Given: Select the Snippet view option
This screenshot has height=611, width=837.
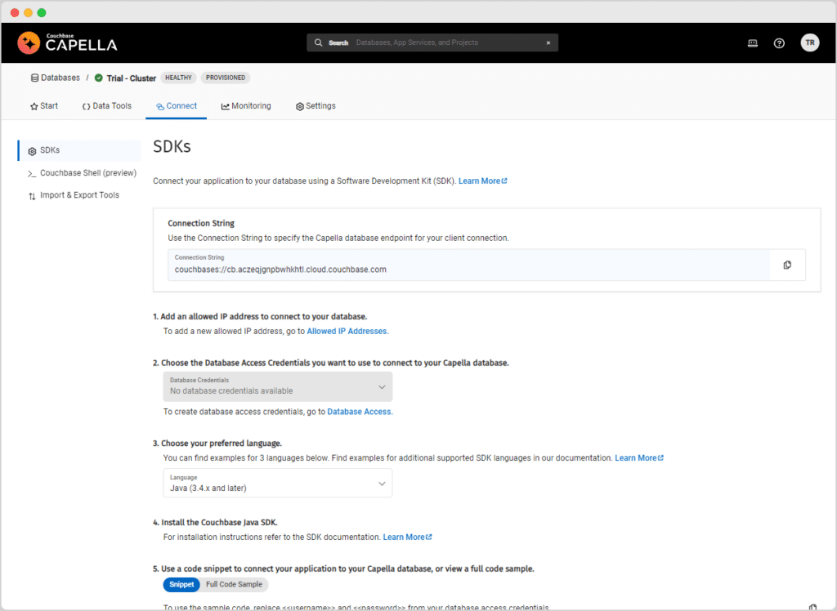Looking at the screenshot, I should click(x=181, y=584).
